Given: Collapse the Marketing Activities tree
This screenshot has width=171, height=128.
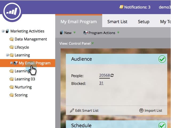Looking at the screenshot, I should coord(3,31).
